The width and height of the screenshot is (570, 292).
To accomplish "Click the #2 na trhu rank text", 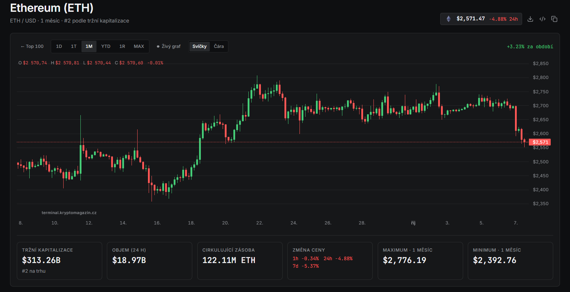I will coord(34,271).
